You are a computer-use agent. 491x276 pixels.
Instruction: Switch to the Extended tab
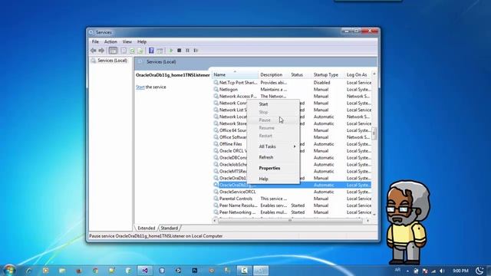[147, 228]
